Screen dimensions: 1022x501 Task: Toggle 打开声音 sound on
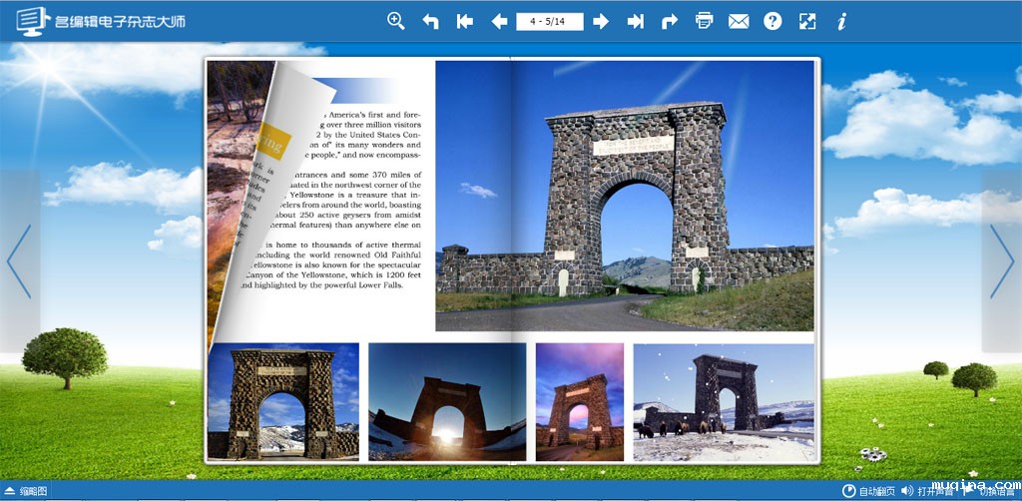pos(928,491)
